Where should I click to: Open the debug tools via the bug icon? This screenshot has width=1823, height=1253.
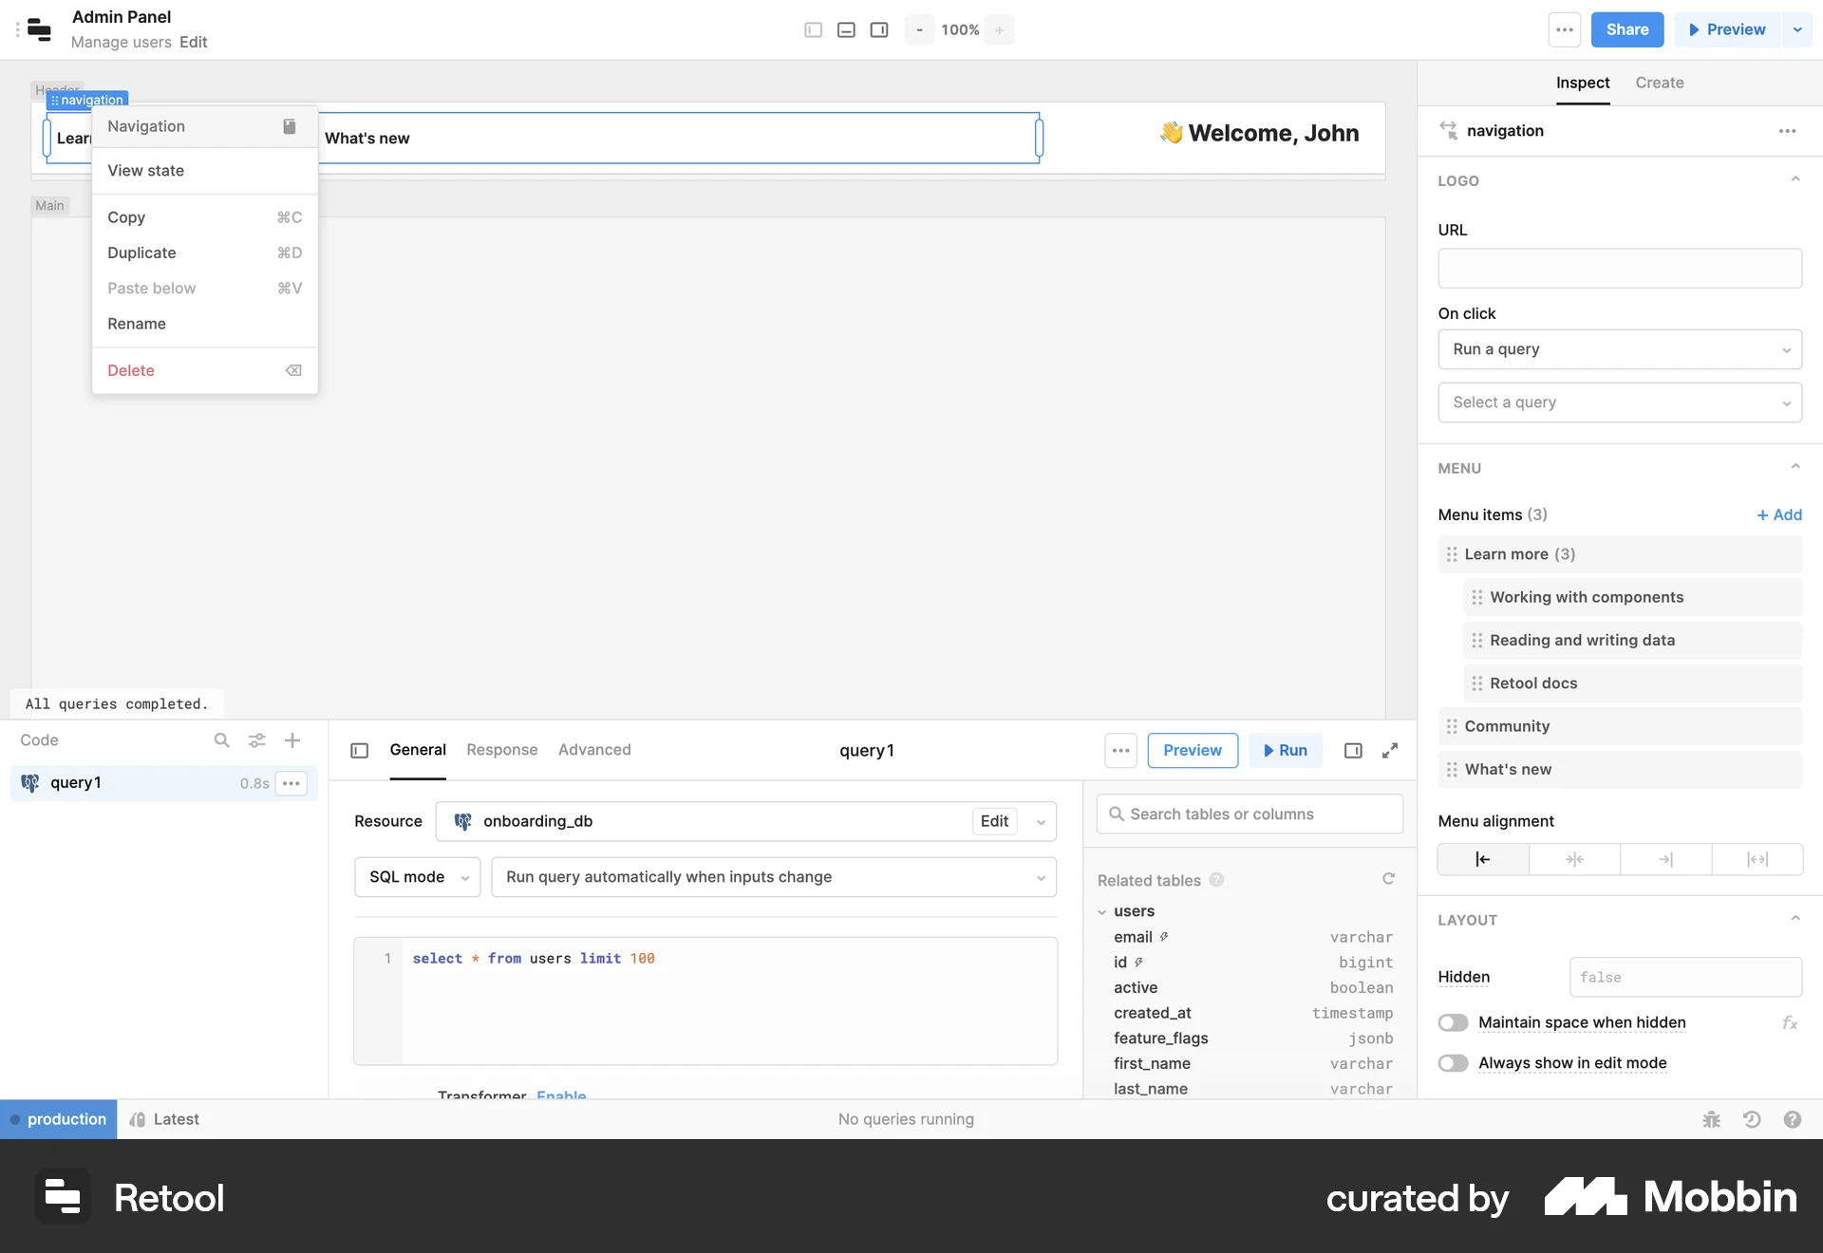point(1710,1119)
